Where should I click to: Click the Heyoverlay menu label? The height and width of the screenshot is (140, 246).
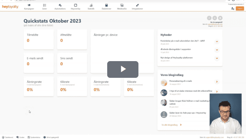point(76,9)
